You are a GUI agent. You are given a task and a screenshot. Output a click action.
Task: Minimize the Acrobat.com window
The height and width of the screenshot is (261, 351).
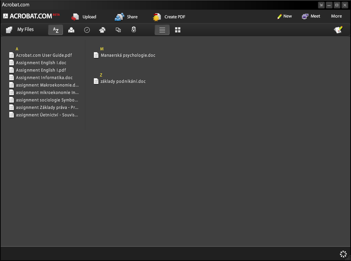pyautogui.click(x=329, y=5)
